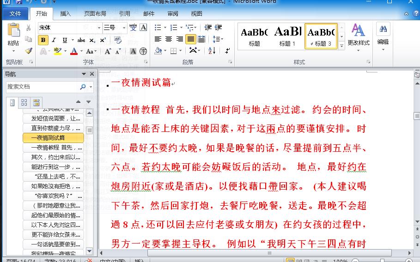Apply the 标题 1 style
This screenshot has width=420, height=262.
tap(287, 36)
